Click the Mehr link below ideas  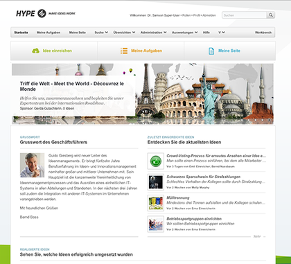tap(257, 236)
